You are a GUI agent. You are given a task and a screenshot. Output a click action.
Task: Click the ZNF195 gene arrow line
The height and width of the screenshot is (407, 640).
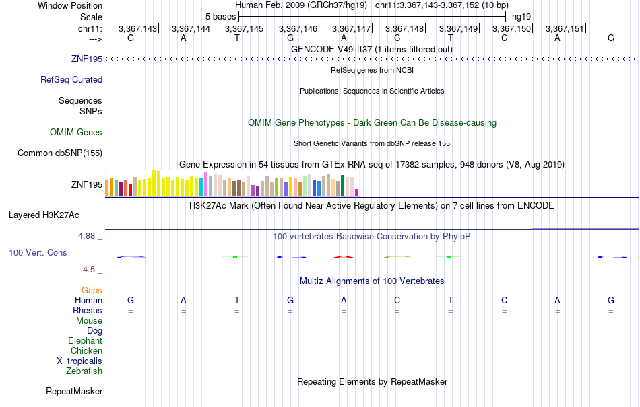point(372,59)
